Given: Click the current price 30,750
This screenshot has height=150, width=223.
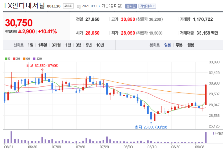Looking at the screenshot, I should pyautogui.click(x=19, y=23).
